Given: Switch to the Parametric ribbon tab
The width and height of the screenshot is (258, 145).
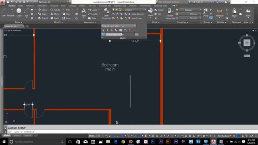Looking at the screenshot, I should click(x=42, y=6).
